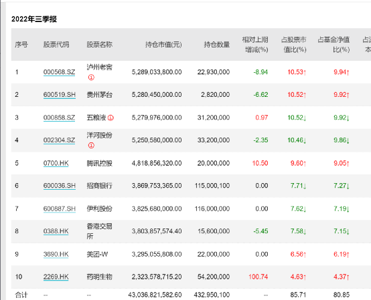Select the 贵州茅台 stock name cell

click(99, 95)
